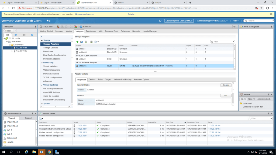Click the Google Chrome icon in the taskbar

tap(49, 152)
